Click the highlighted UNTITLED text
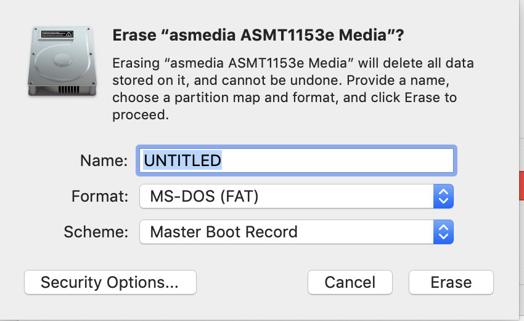This screenshot has height=321, width=524. click(182, 160)
